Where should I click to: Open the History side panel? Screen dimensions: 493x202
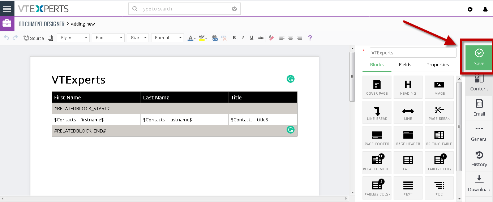479,159
